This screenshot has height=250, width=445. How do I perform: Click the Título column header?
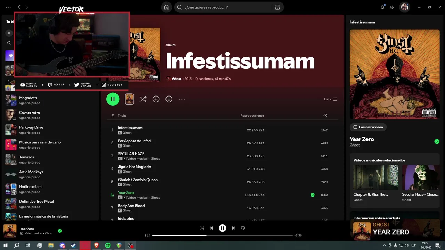[122, 115]
